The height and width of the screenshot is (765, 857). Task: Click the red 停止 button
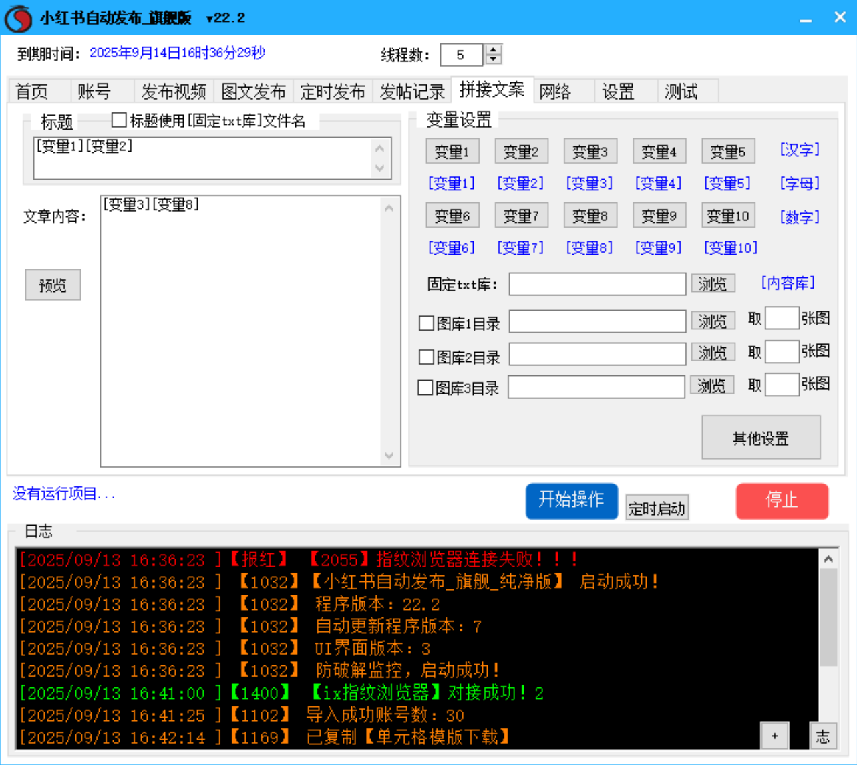782,500
